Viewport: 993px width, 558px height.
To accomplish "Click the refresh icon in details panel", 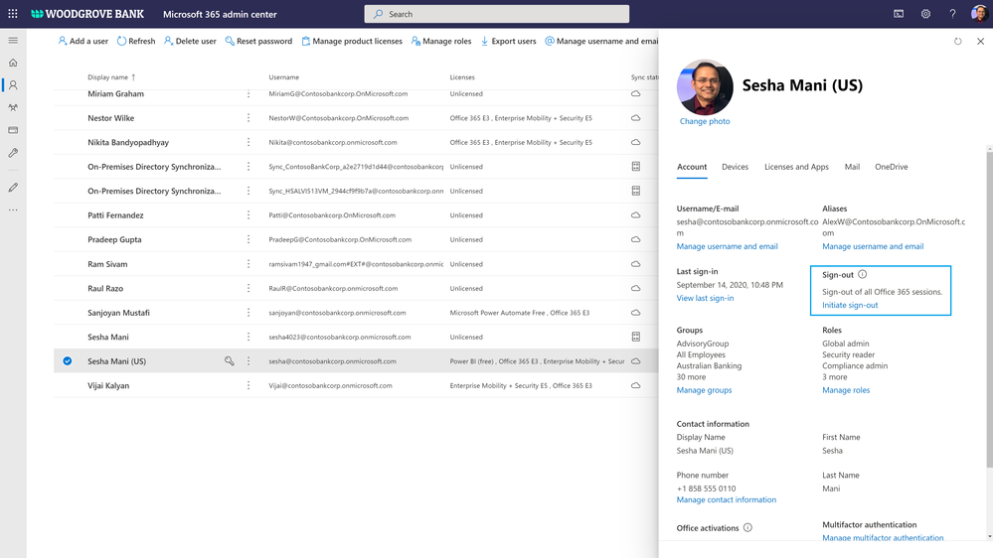I will 957,41.
